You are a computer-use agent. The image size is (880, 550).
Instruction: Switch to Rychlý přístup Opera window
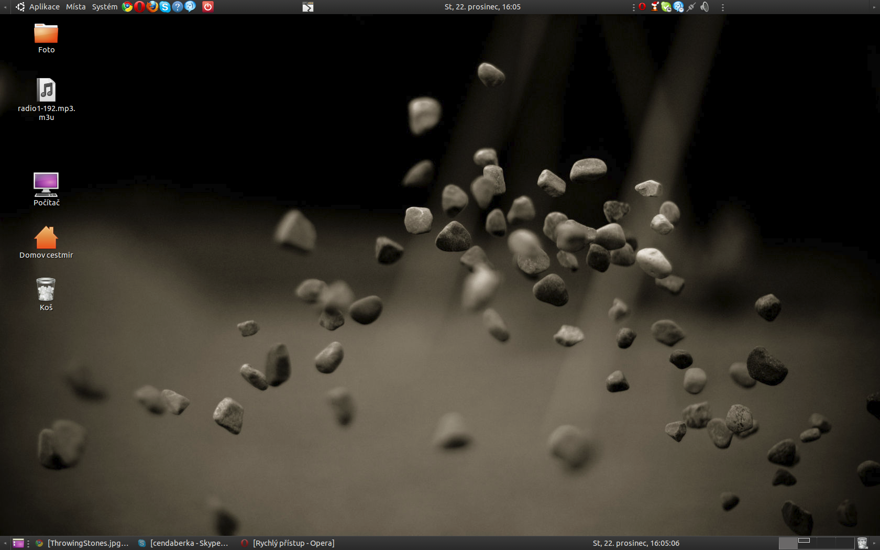coord(288,543)
